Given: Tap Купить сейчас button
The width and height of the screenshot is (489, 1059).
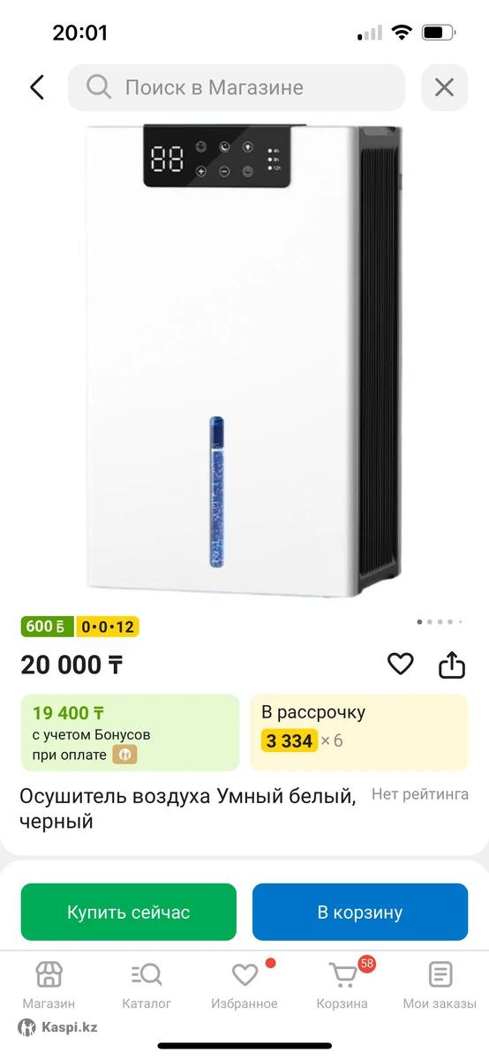Looking at the screenshot, I should tap(129, 912).
